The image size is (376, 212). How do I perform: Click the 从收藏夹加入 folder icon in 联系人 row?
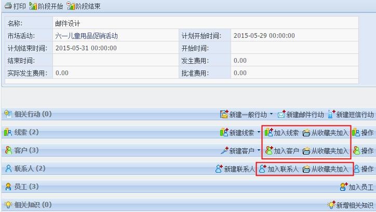pyautogui.click(x=306, y=169)
